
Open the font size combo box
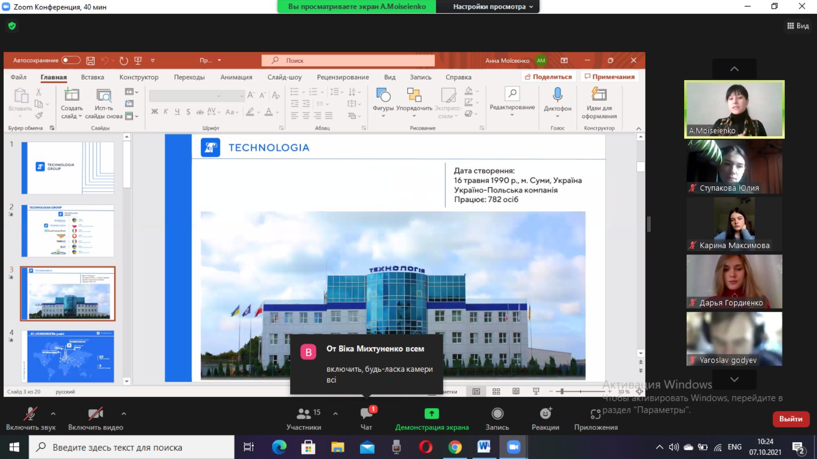(234, 95)
